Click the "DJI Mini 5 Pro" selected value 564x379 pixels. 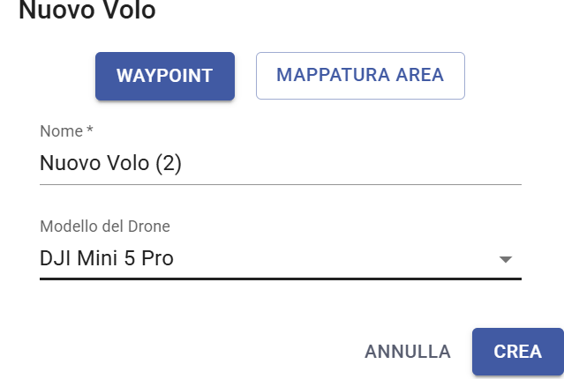(107, 259)
